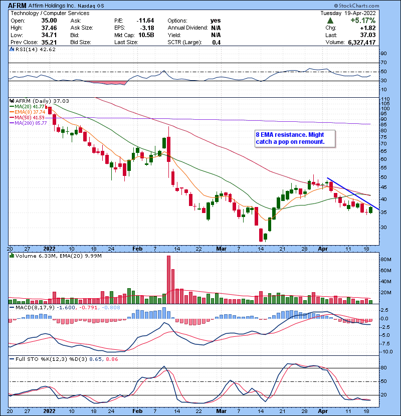
Task: Click the Apr label on price chart axis
Action: pyautogui.click(x=323, y=249)
